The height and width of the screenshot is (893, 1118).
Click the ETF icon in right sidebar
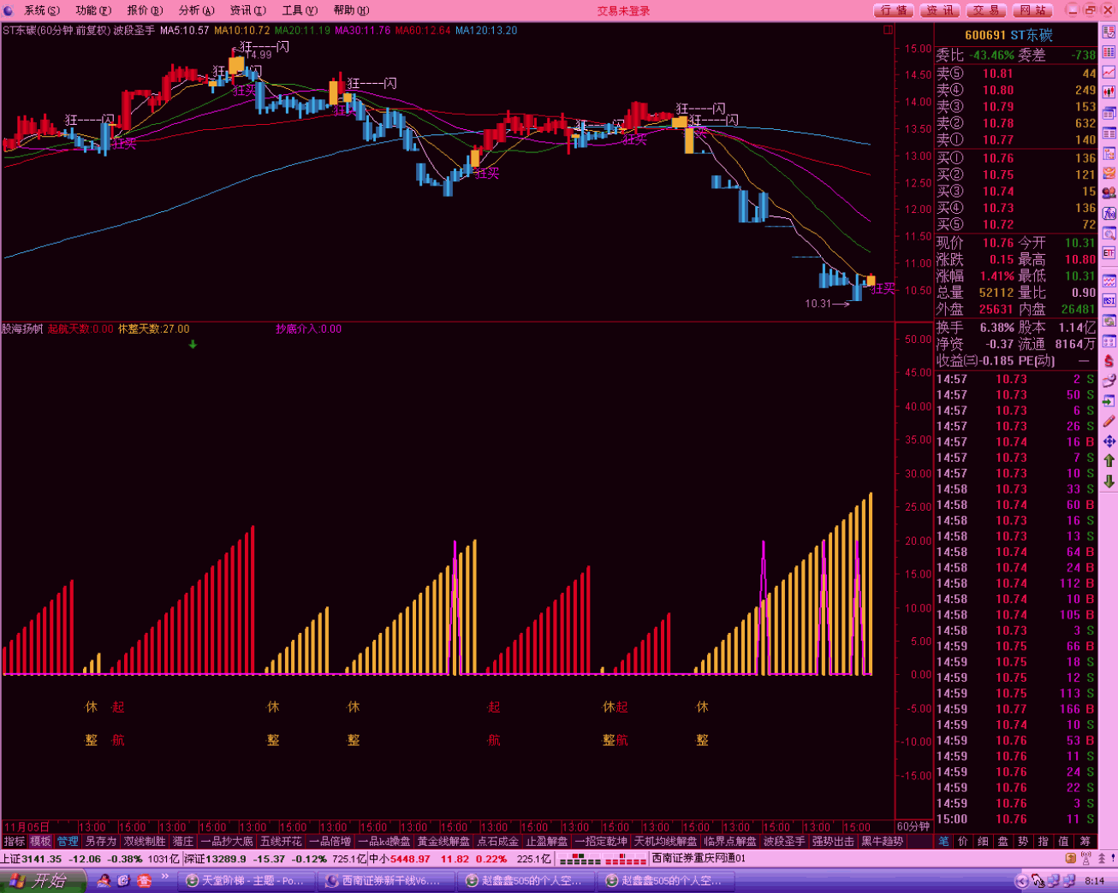tap(1109, 253)
